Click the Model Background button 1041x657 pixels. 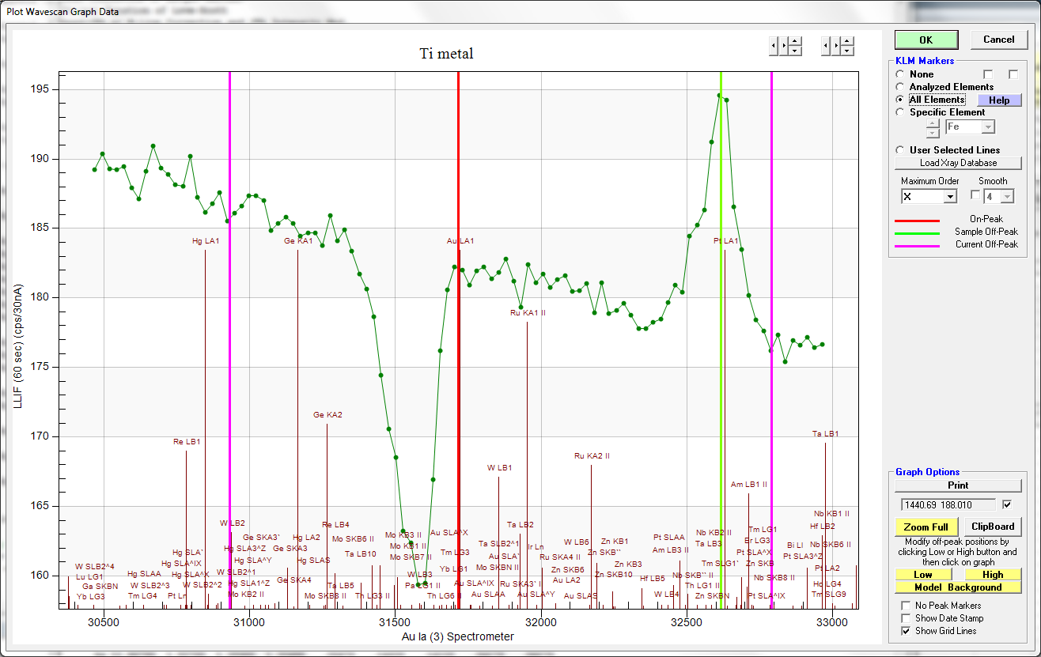pos(958,587)
